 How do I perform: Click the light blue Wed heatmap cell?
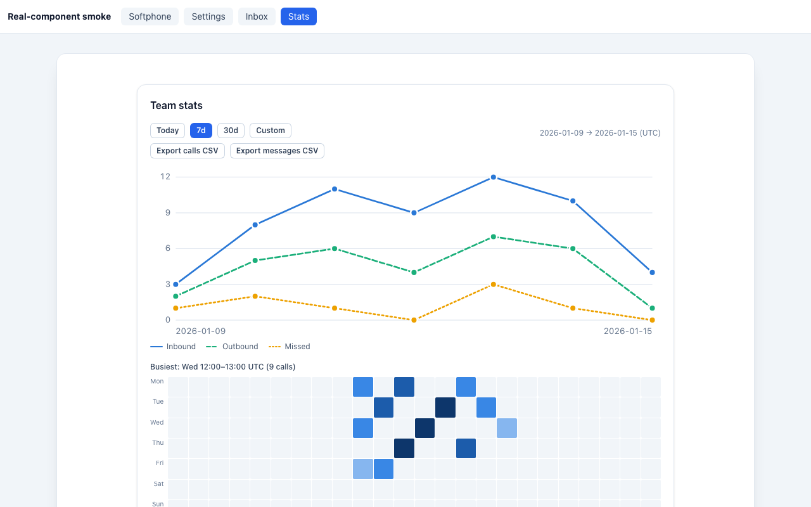(507, 428)
